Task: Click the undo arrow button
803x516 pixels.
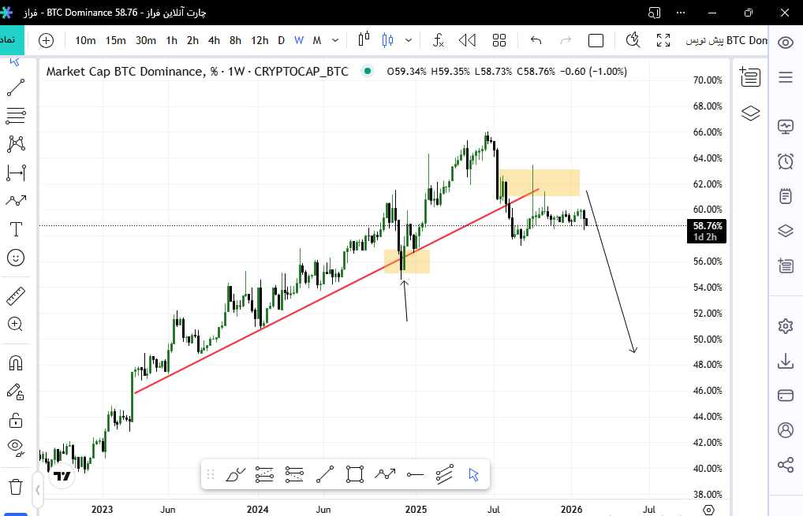Action: (x=536, y=40)
